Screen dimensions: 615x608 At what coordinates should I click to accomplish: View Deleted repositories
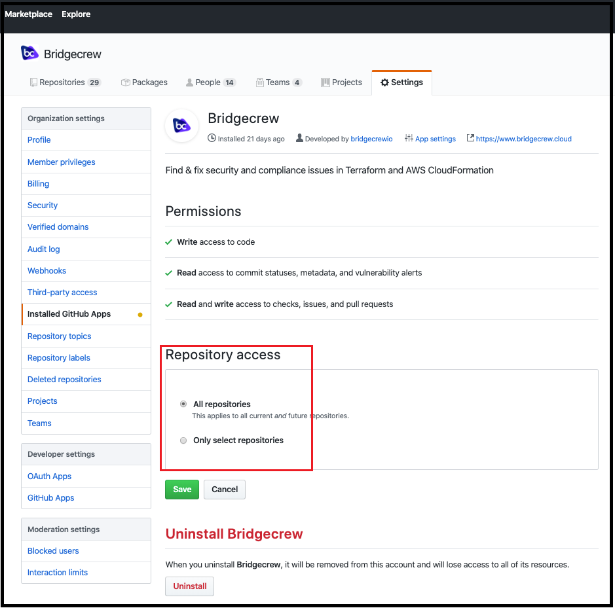click(x=86, y=380)
